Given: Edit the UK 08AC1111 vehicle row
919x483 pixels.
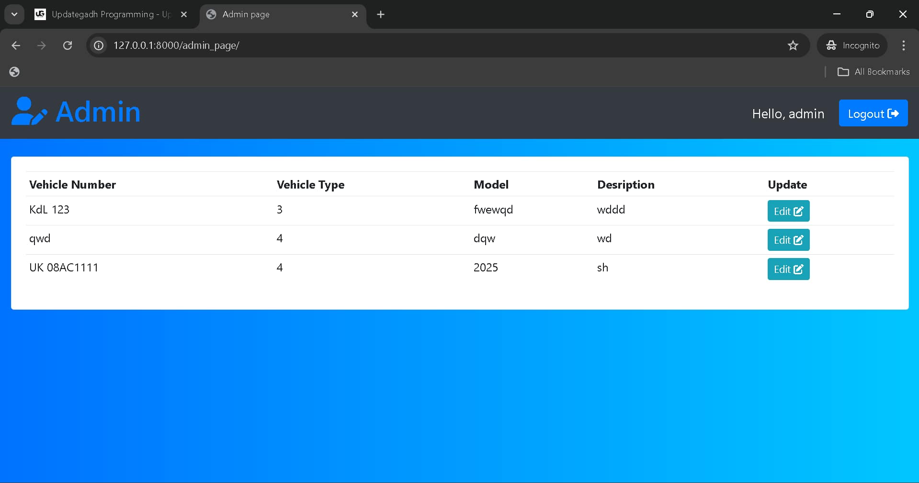Looking at the screenshot, I should [x=788, y=269].
